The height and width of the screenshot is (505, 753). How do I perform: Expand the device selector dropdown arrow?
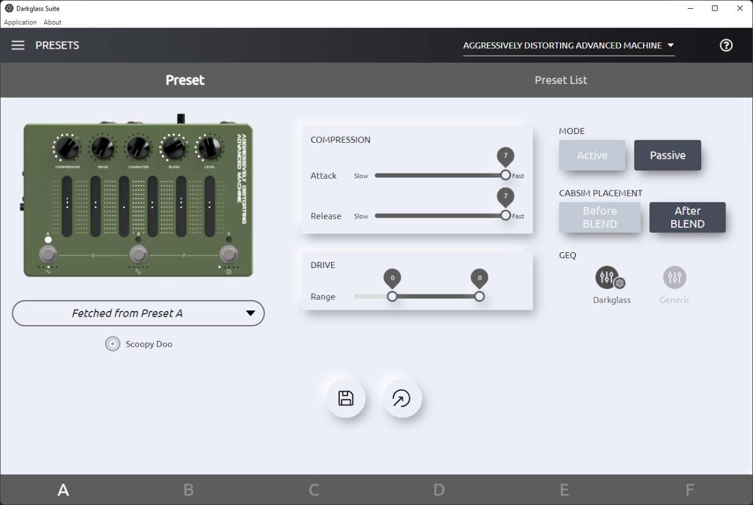(x=671, y=45)
